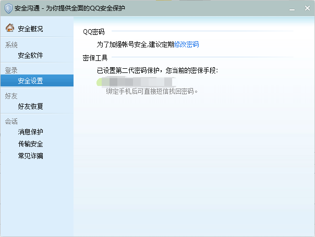Image resolution: width=315 pixels, height=237 pixels.
Task: Select 安全设置 sidebar item
Action: 37,81
